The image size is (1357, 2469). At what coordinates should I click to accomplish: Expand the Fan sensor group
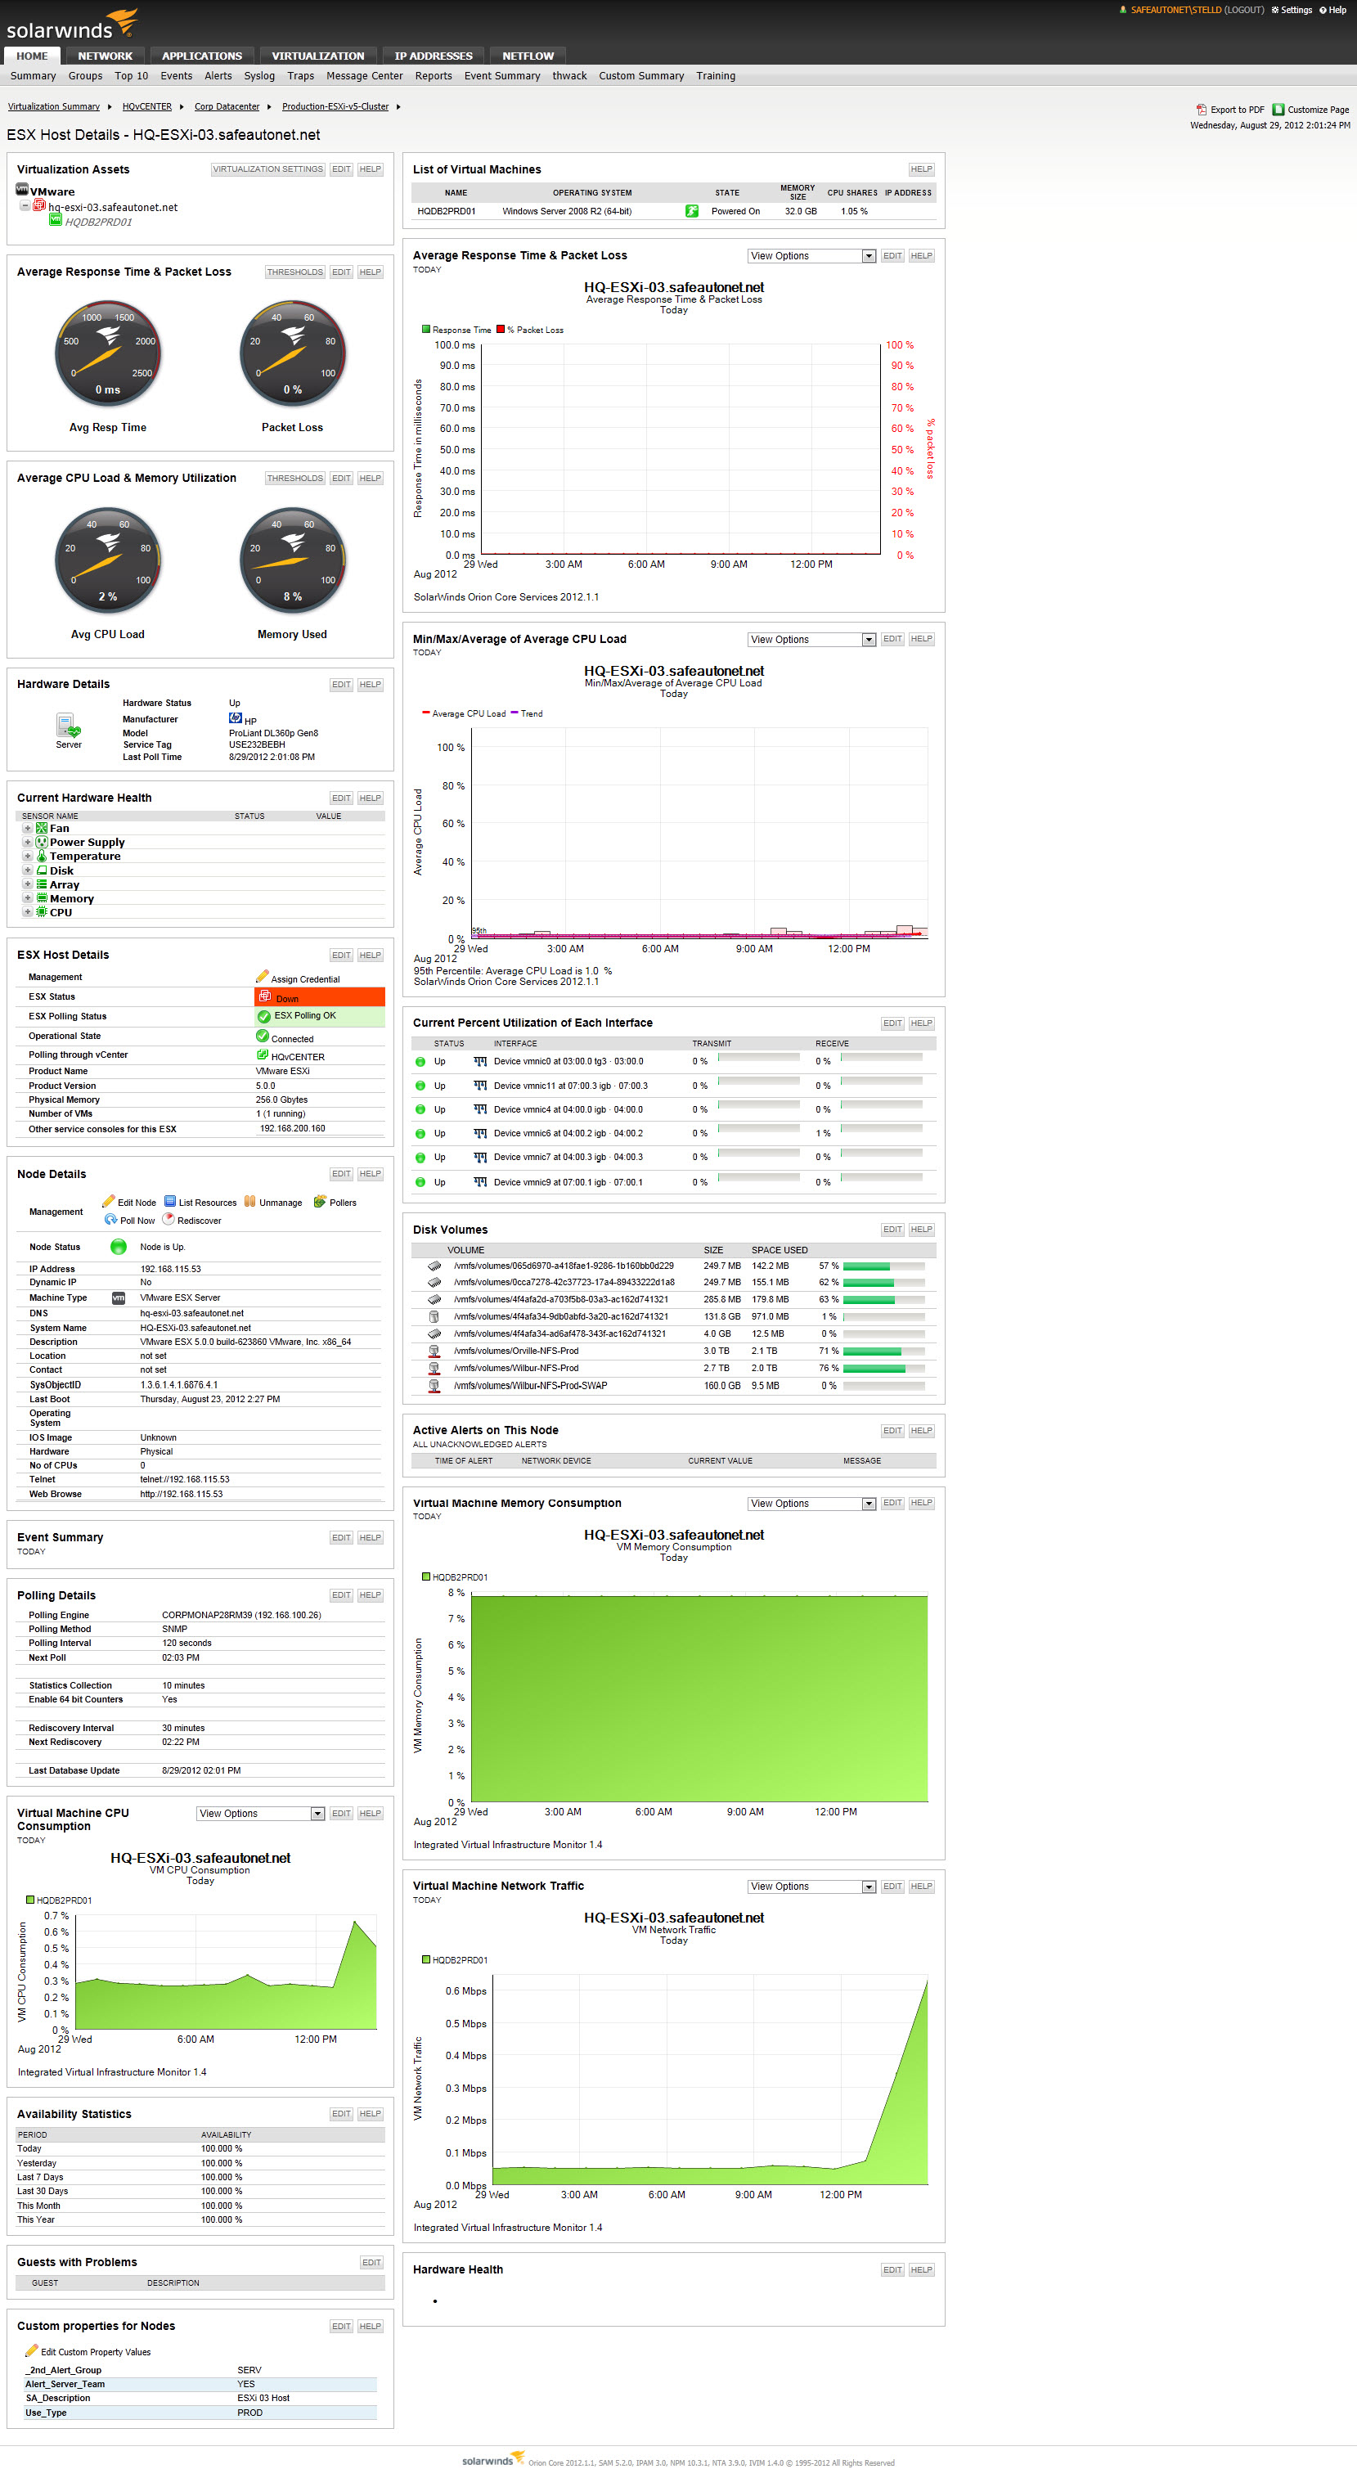pyautogui.click(x=27, y=828)
